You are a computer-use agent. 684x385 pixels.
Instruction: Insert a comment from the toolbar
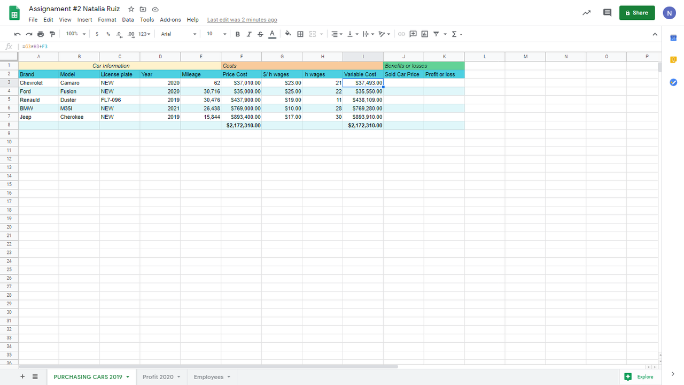tap(413, 34)
